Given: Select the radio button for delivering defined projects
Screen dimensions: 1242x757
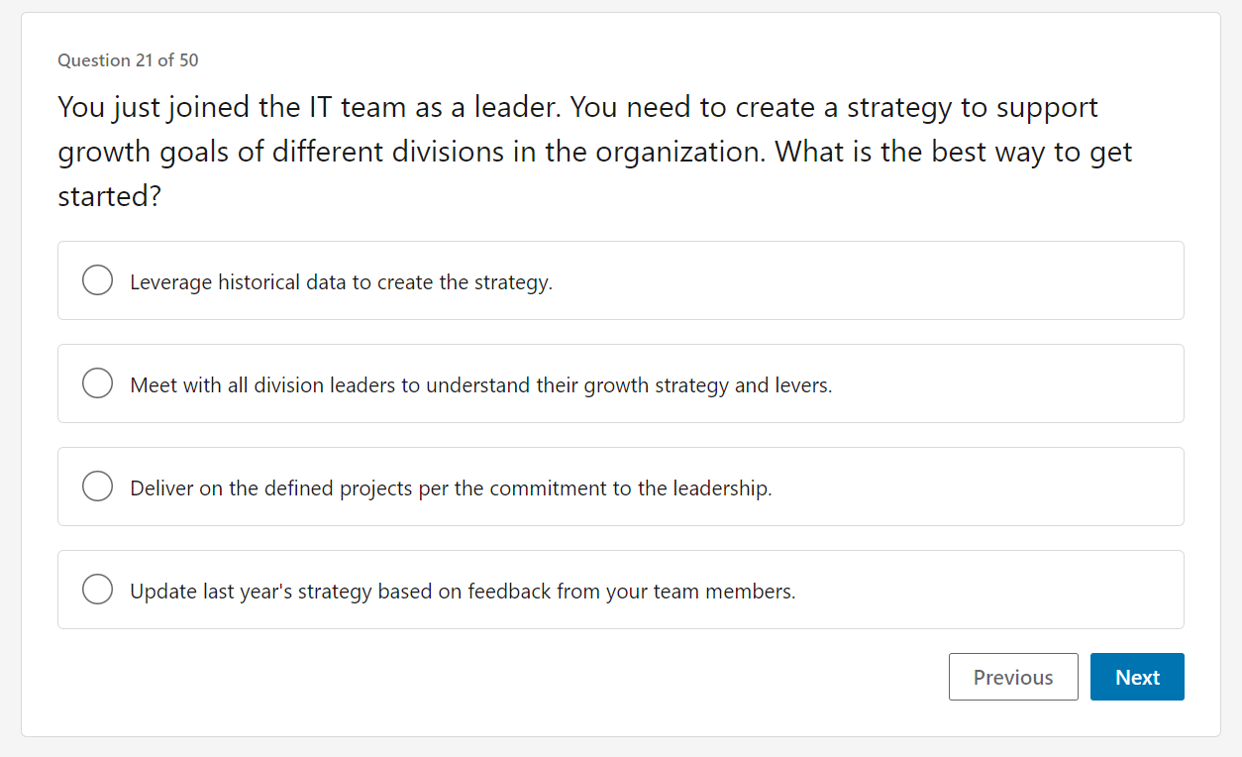Looking at the screenshot, I should coord(97,486).
